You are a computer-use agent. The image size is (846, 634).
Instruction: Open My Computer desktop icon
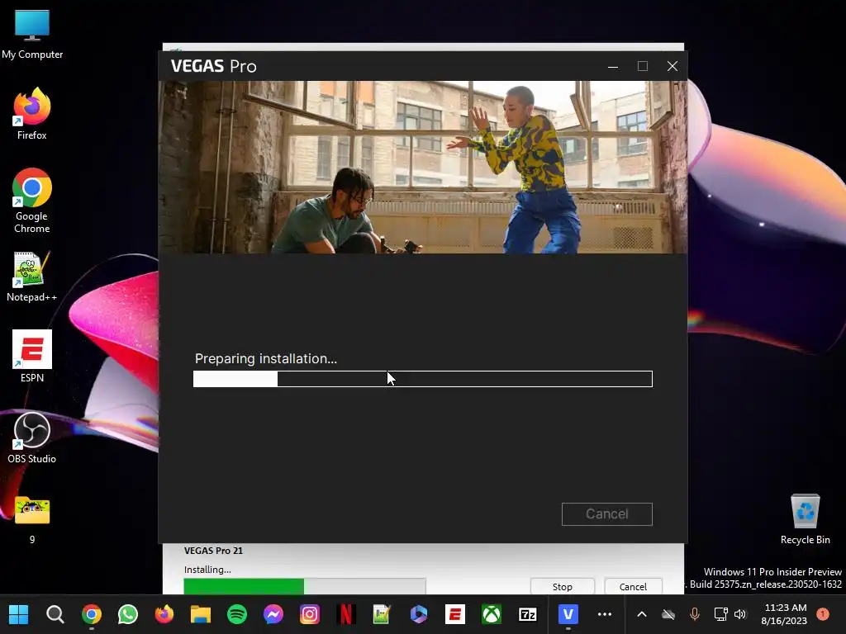click(x=32, y=35)
